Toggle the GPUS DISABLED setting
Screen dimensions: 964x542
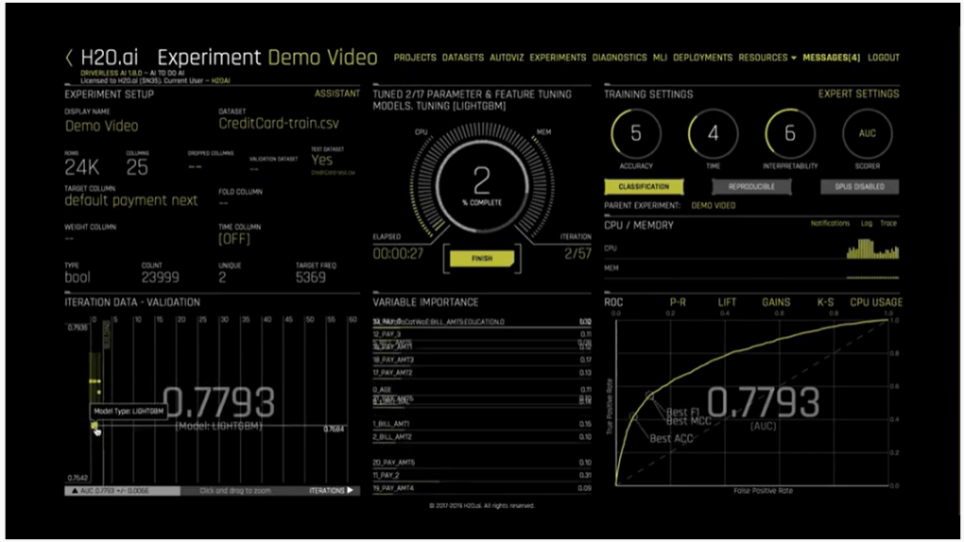point(859,186)
